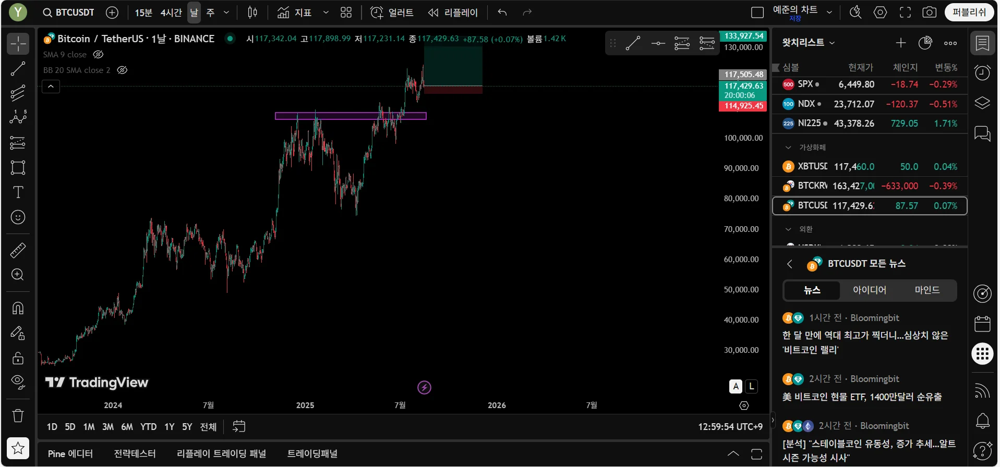This screenshot has height=467, width=1000.
Task: Click the 퍼블리쉬 publish button
Action: coord(969,13)
